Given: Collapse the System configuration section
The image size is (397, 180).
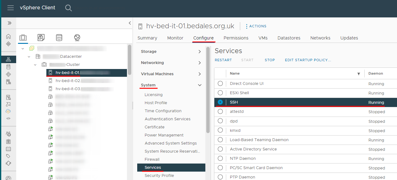Looking at the screenshot, I should (x=200, y=85).
